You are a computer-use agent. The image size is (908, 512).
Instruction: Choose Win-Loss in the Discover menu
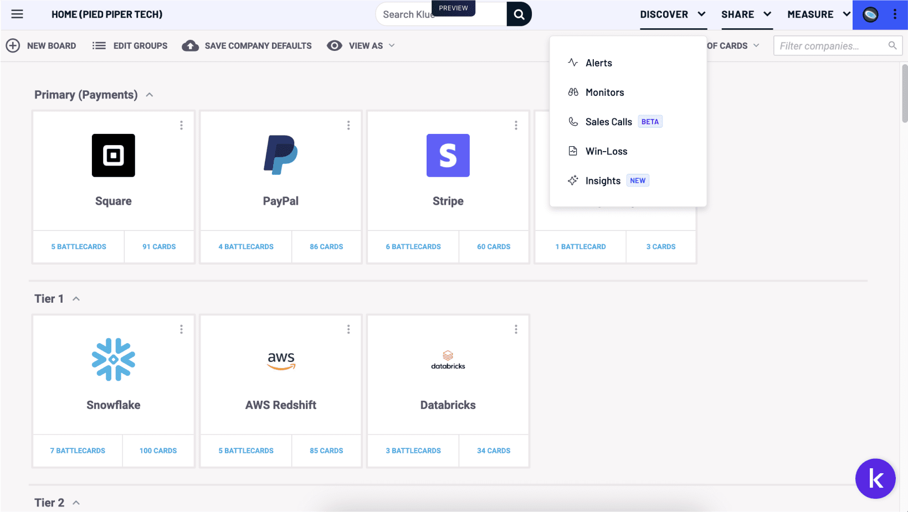606,151
